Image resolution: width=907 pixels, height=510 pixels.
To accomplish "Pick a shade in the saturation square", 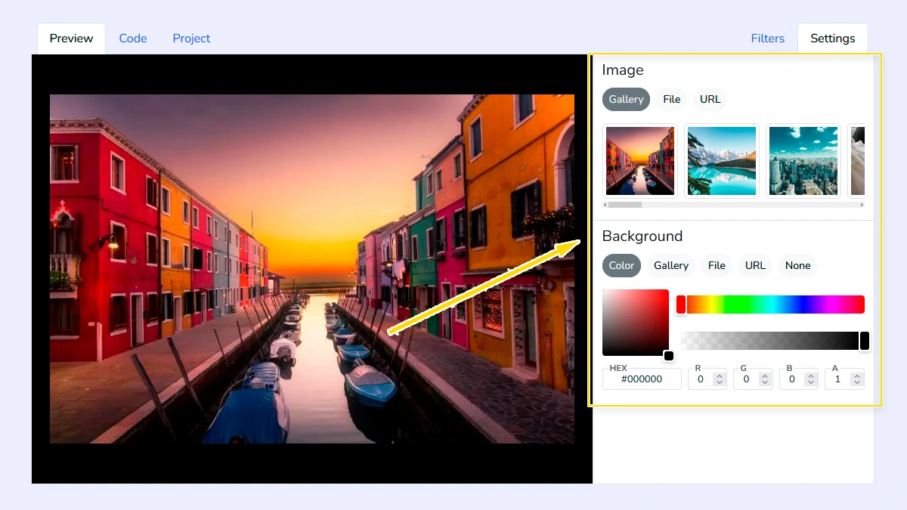I will pyautogui.click(x=635, y=321).
